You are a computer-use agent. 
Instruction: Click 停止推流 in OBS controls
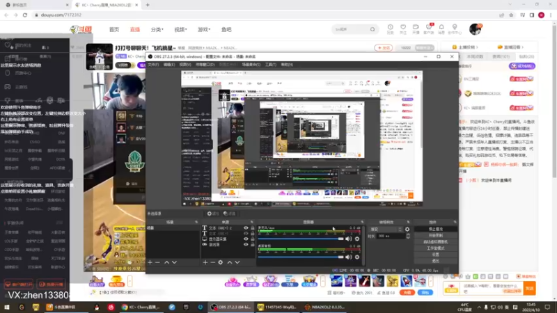[436, 230]
